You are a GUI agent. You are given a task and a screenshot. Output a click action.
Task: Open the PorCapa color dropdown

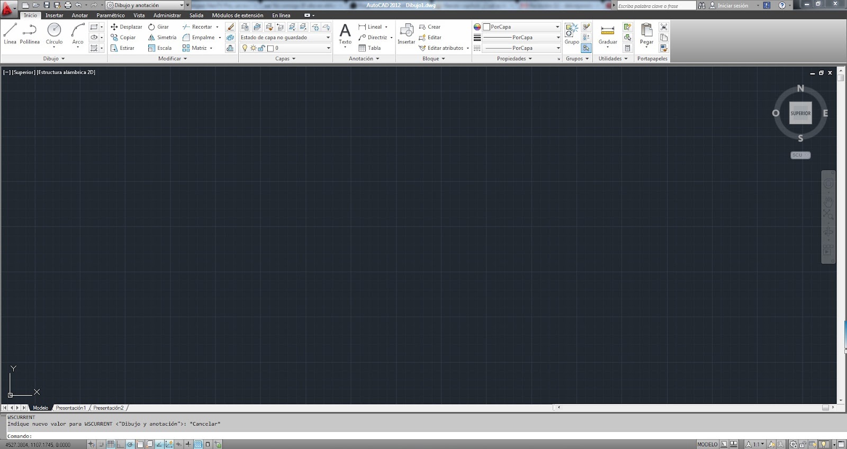tap(521, 26)
